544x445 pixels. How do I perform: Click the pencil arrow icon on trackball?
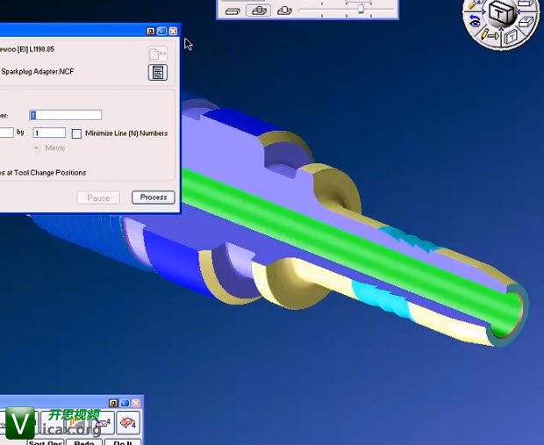[x=490, y=35]
